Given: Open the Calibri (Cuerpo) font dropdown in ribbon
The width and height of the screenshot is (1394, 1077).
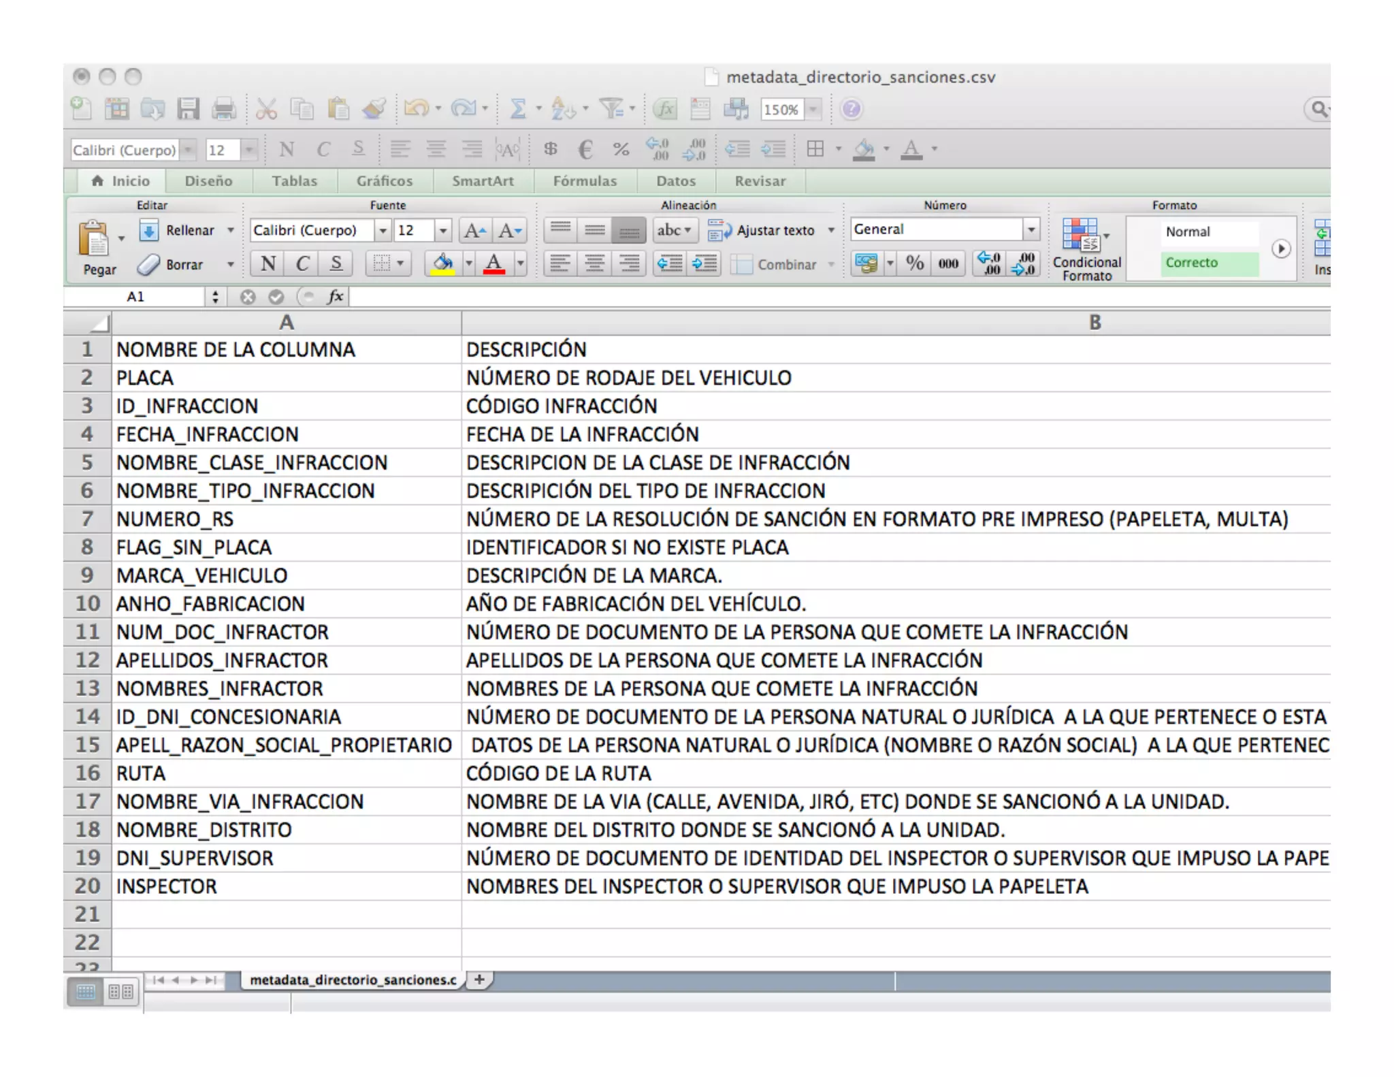Looking at the screenshot, I should coord(383,231).
